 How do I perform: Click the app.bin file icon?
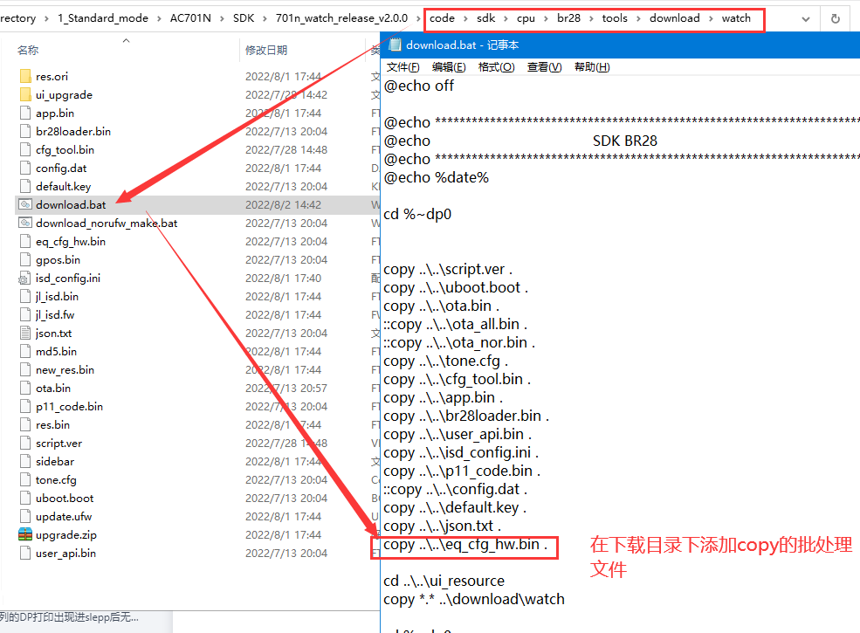coord(25,113)
